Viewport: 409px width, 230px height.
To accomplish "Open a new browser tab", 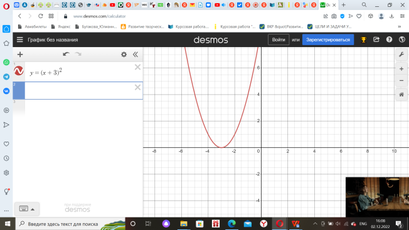I will [344, 4].
